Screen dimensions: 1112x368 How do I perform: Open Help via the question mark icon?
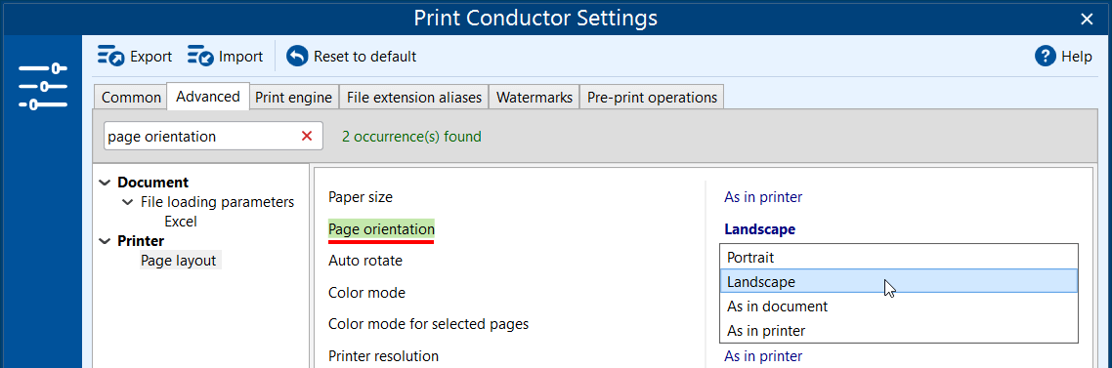pyautogui.click(x=1046, y=56)
